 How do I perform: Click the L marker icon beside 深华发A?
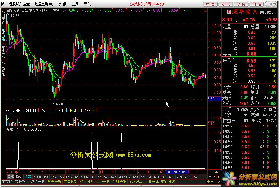point(229,12)
